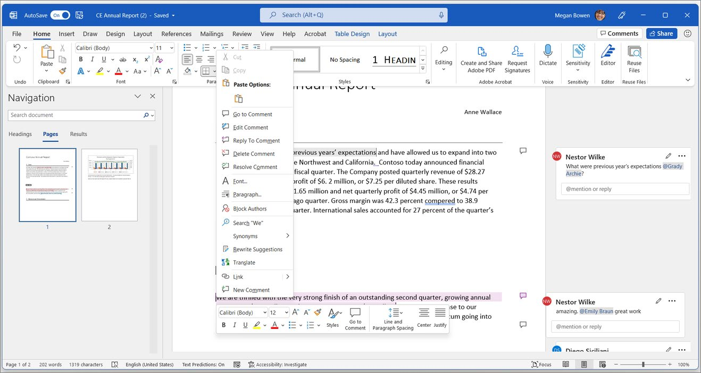Apply subscript formatting in the ribbon
Viewport: 701px width, 373px height.
tap(135, 60)
